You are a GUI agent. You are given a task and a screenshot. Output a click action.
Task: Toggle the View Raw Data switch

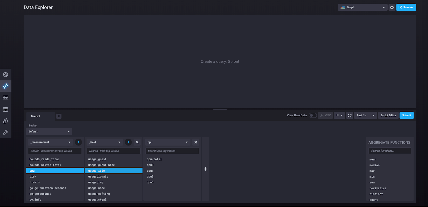coord(312,116)
